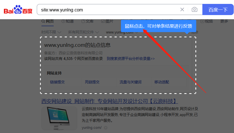This screenshot has height=133, width=234.
Task: Switch to the 知道 tab
Action: coord(67,21)
